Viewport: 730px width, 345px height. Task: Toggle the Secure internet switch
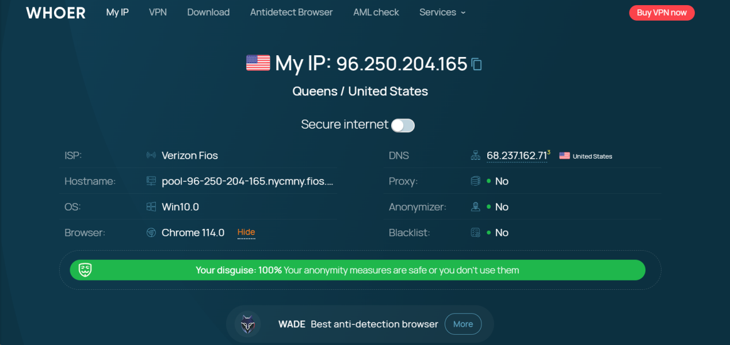coord(403,125)
